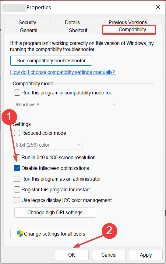This screenshot has height=264, width=166.
Task: Enable Run this program in compatibility mode
Action: [17, 93]
